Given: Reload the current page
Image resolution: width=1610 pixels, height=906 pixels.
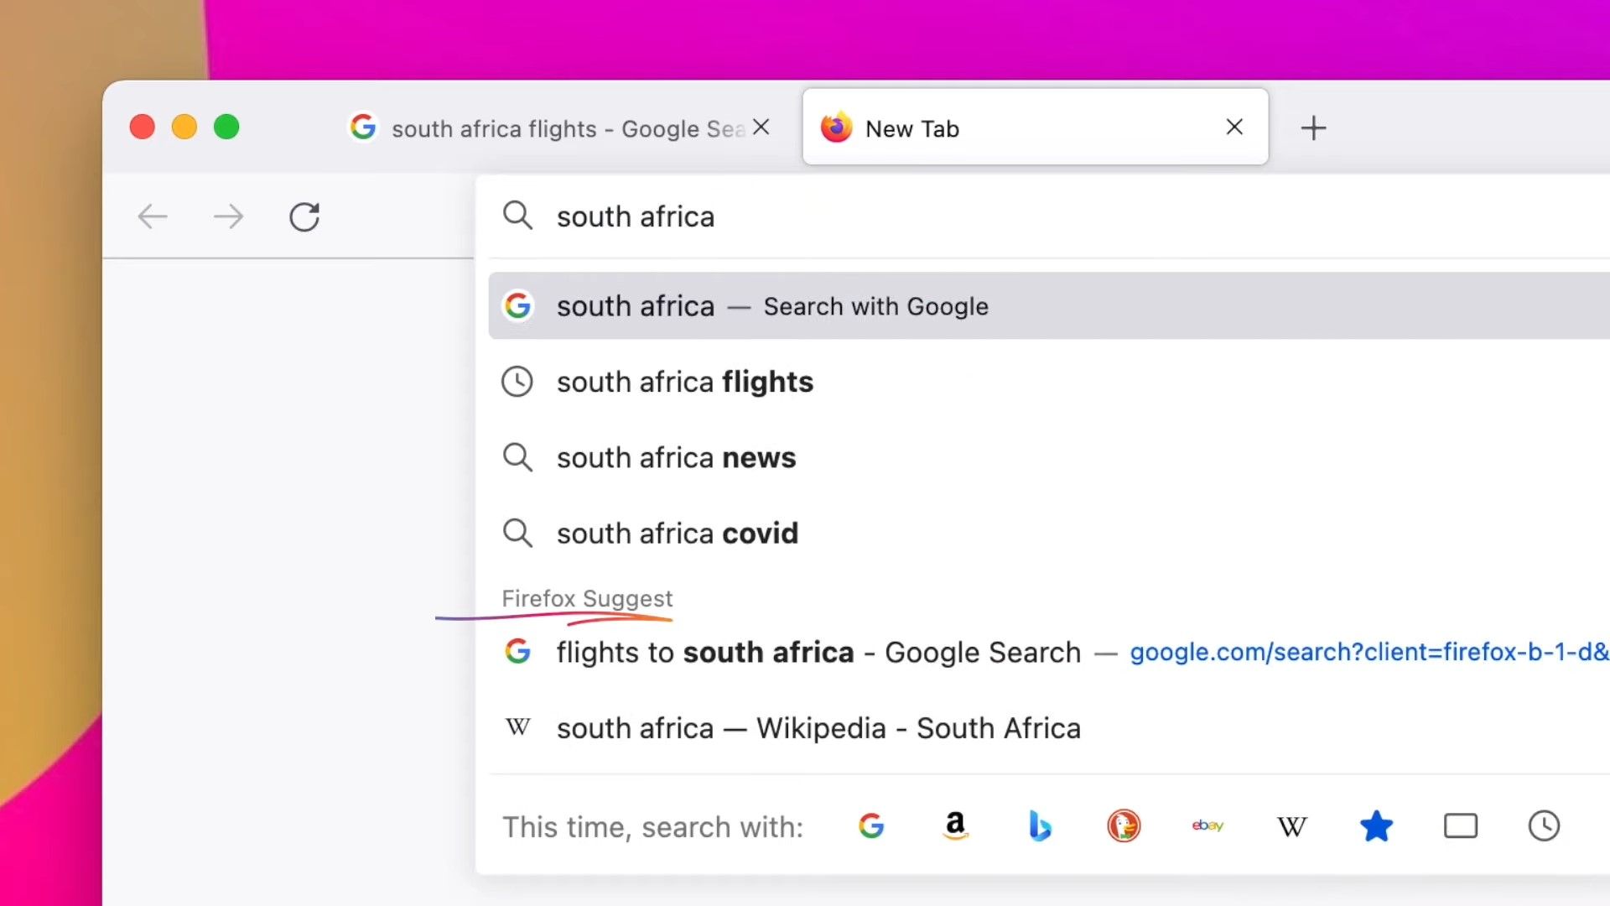Looking at the screenshot, I should (x=304, y=216).
